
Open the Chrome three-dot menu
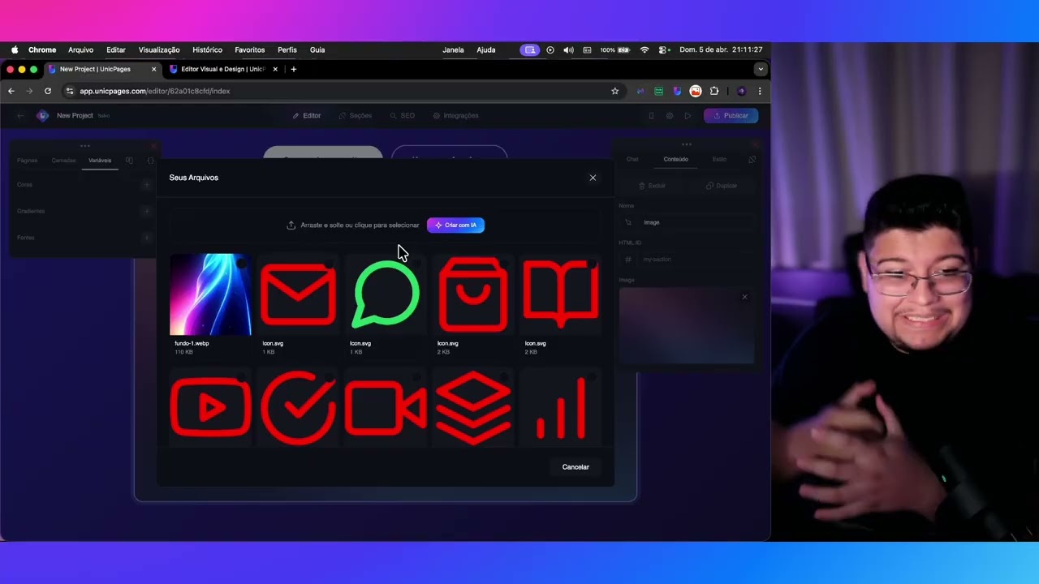pyautogui.click(x=760, y=91)
